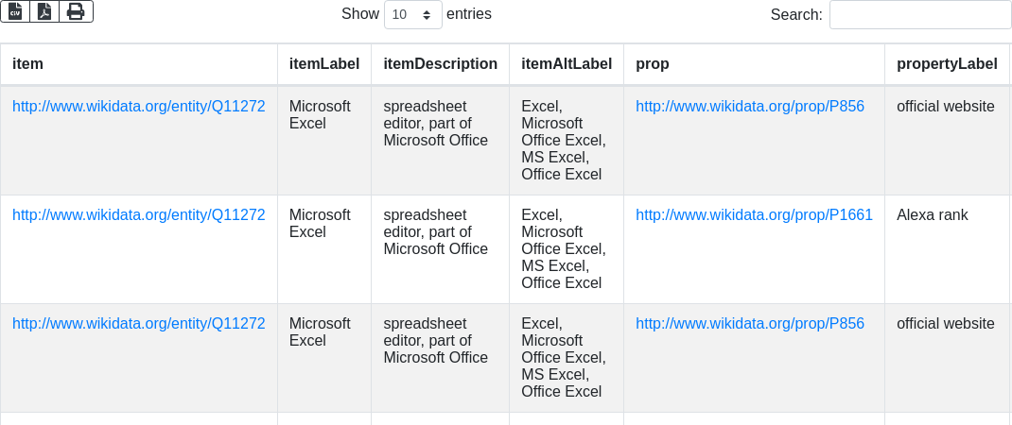Image resolution: width=1012 pixels, height=425 pixels.
Task: Sort by the prop column header
Action: pyautogui.click(x=653, y=63)
